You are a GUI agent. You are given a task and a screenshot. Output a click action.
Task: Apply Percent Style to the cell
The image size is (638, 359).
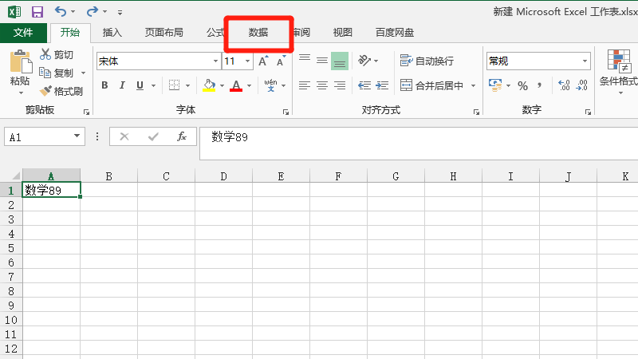pos(522,85)
